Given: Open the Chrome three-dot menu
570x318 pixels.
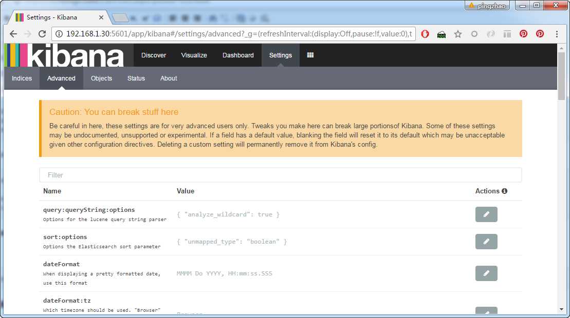Looking at the screenshot, I should pos(557,34).
